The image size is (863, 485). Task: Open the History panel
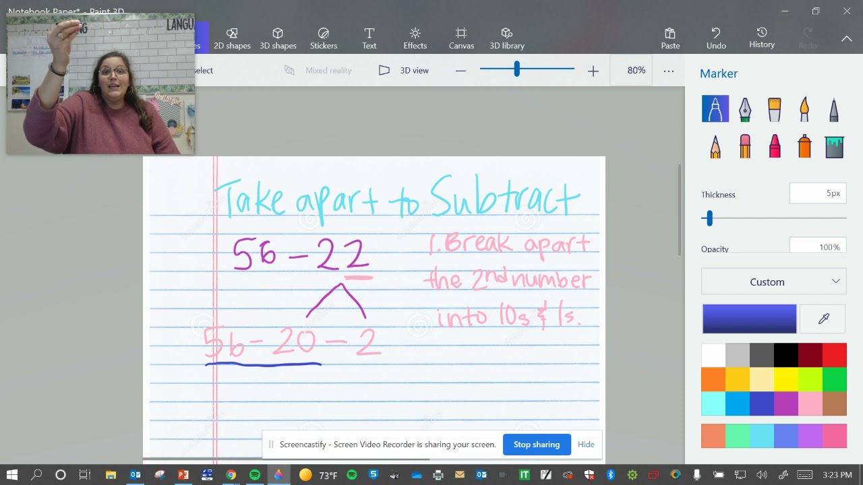(x=762, y=38)
